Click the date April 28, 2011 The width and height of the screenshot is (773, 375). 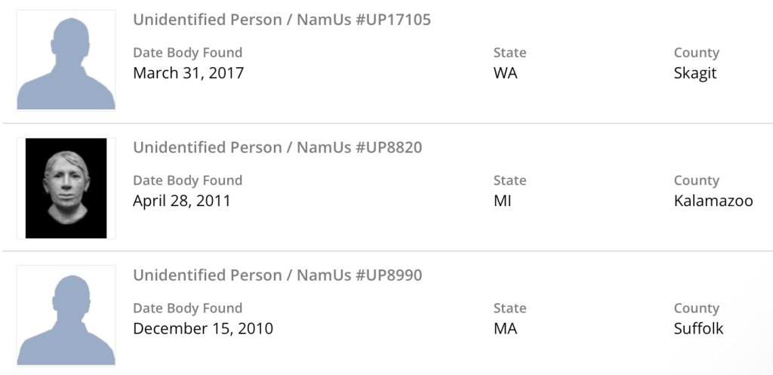182,201
